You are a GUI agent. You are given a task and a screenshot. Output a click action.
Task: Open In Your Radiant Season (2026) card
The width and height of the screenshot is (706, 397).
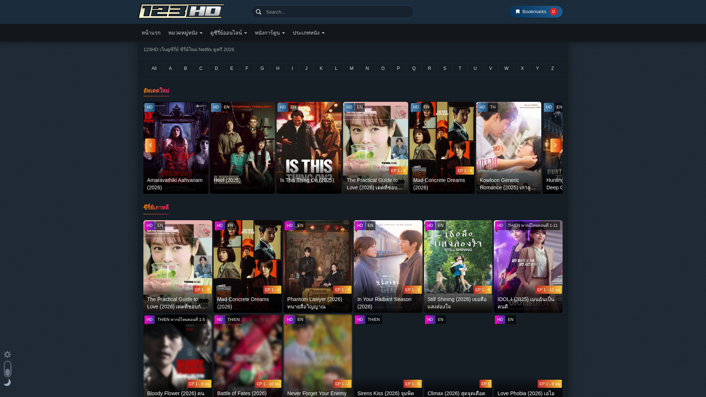coord(388,267)
